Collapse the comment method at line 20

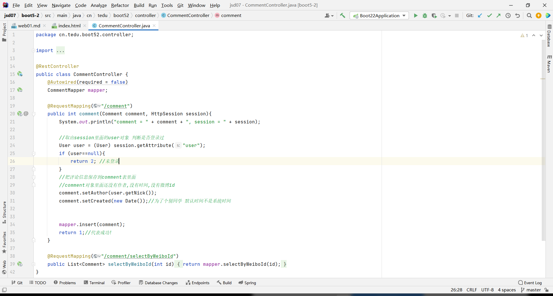click(33, 114)
